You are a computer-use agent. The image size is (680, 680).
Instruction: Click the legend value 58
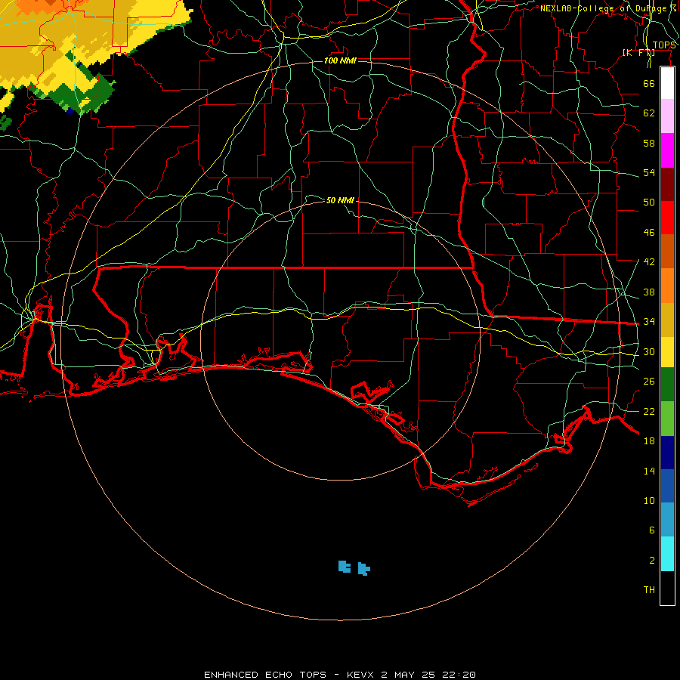click(x=649, y=143)
